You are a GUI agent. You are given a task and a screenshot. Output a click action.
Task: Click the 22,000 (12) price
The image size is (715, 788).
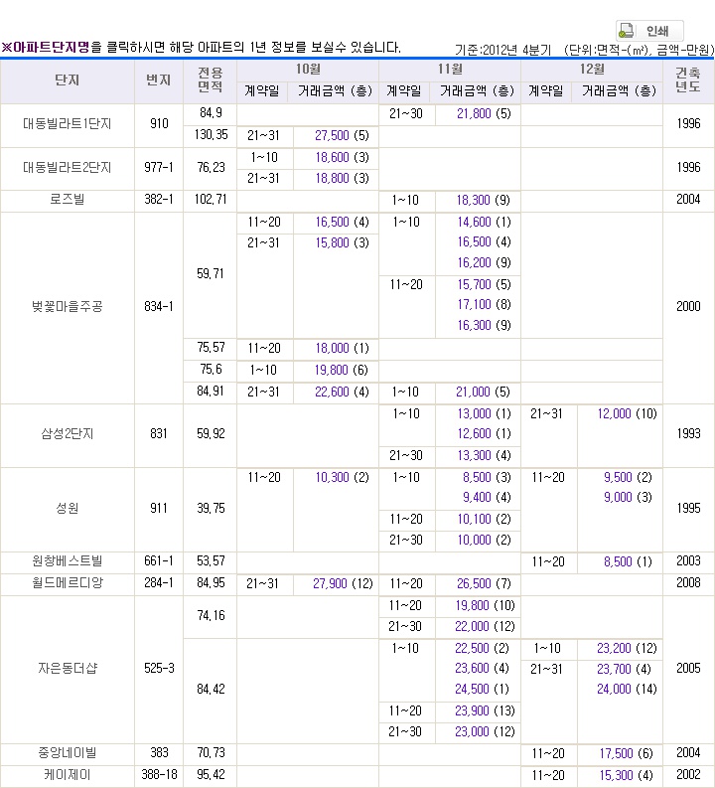[485, 627]
